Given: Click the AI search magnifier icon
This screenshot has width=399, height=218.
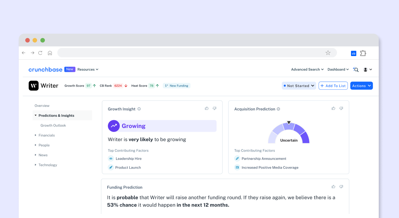Looking at the screenshot, I should coord(356,69).
